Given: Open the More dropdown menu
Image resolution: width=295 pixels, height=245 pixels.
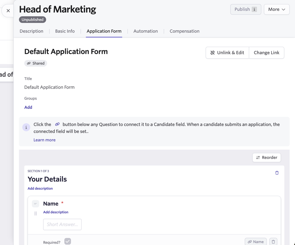Looking at the screenshot, I should click(x=276, y=9).
